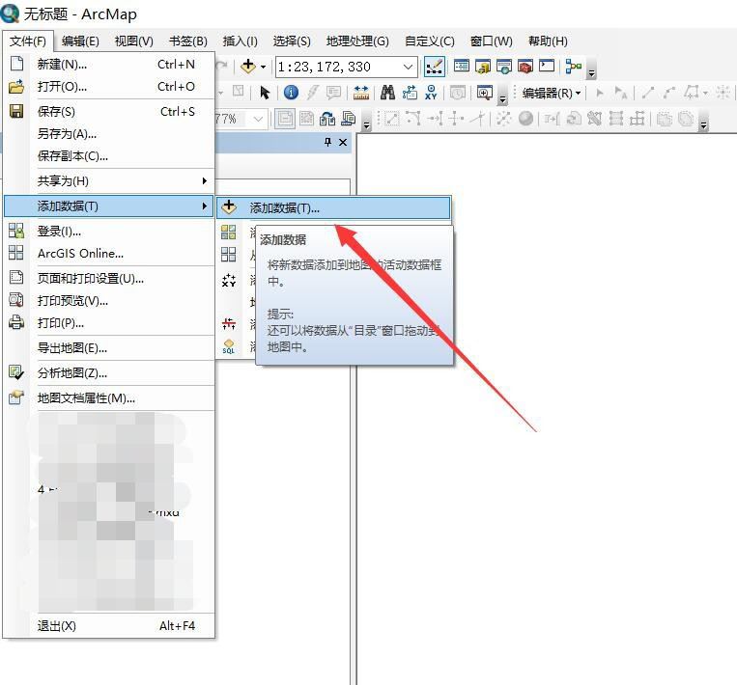This screenshot has height=685, width=737.
Task: Open the 帮助(H) menu
Action: tap(548, 41)
